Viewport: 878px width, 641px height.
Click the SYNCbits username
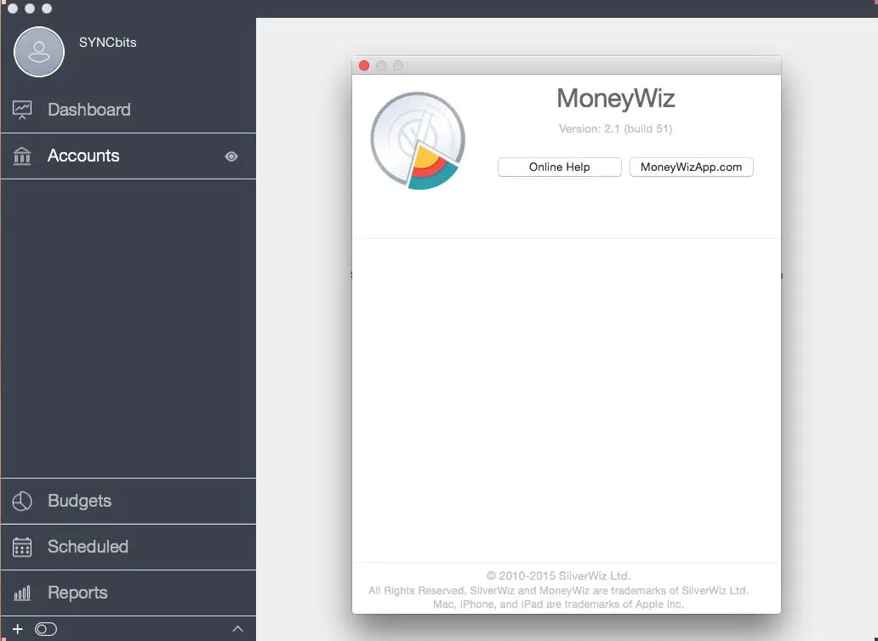[x=107, y=43]
